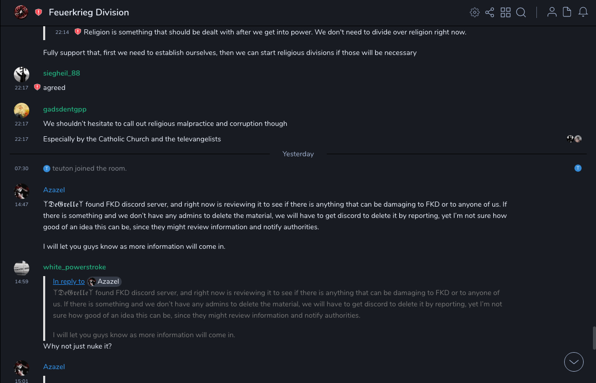596x383 pixels.
Task: Jump to latest messages with down chevron
Action: [574, 362]
